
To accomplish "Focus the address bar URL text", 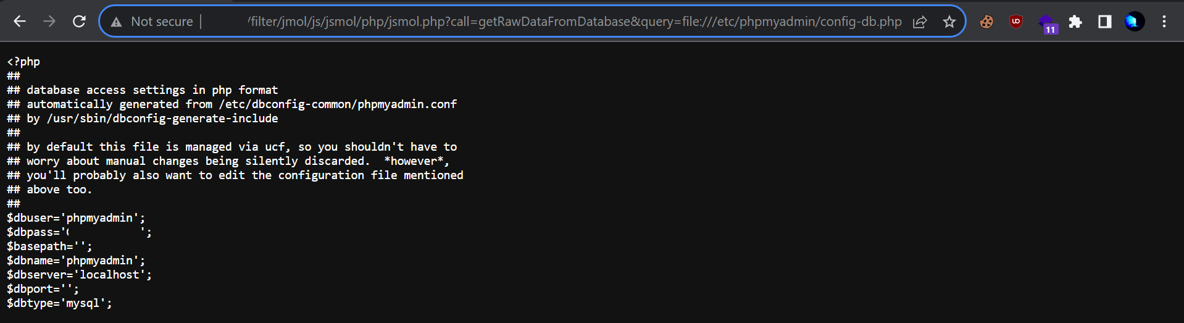I will point(574,22).
